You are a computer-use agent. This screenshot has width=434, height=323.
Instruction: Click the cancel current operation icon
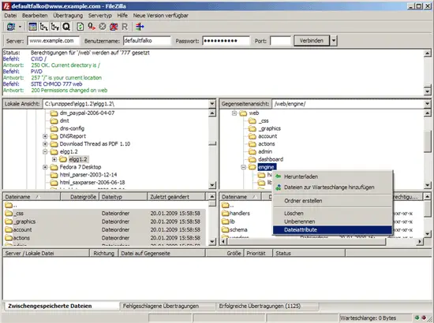(103, 27)
